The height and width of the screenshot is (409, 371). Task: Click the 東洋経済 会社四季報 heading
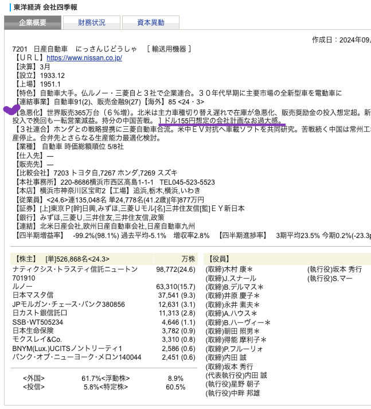click(x=45, y=7)
